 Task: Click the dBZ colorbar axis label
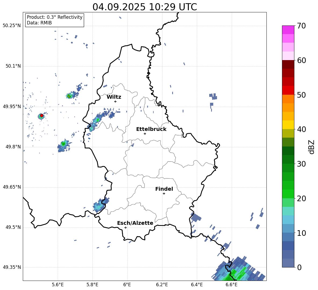311,147
